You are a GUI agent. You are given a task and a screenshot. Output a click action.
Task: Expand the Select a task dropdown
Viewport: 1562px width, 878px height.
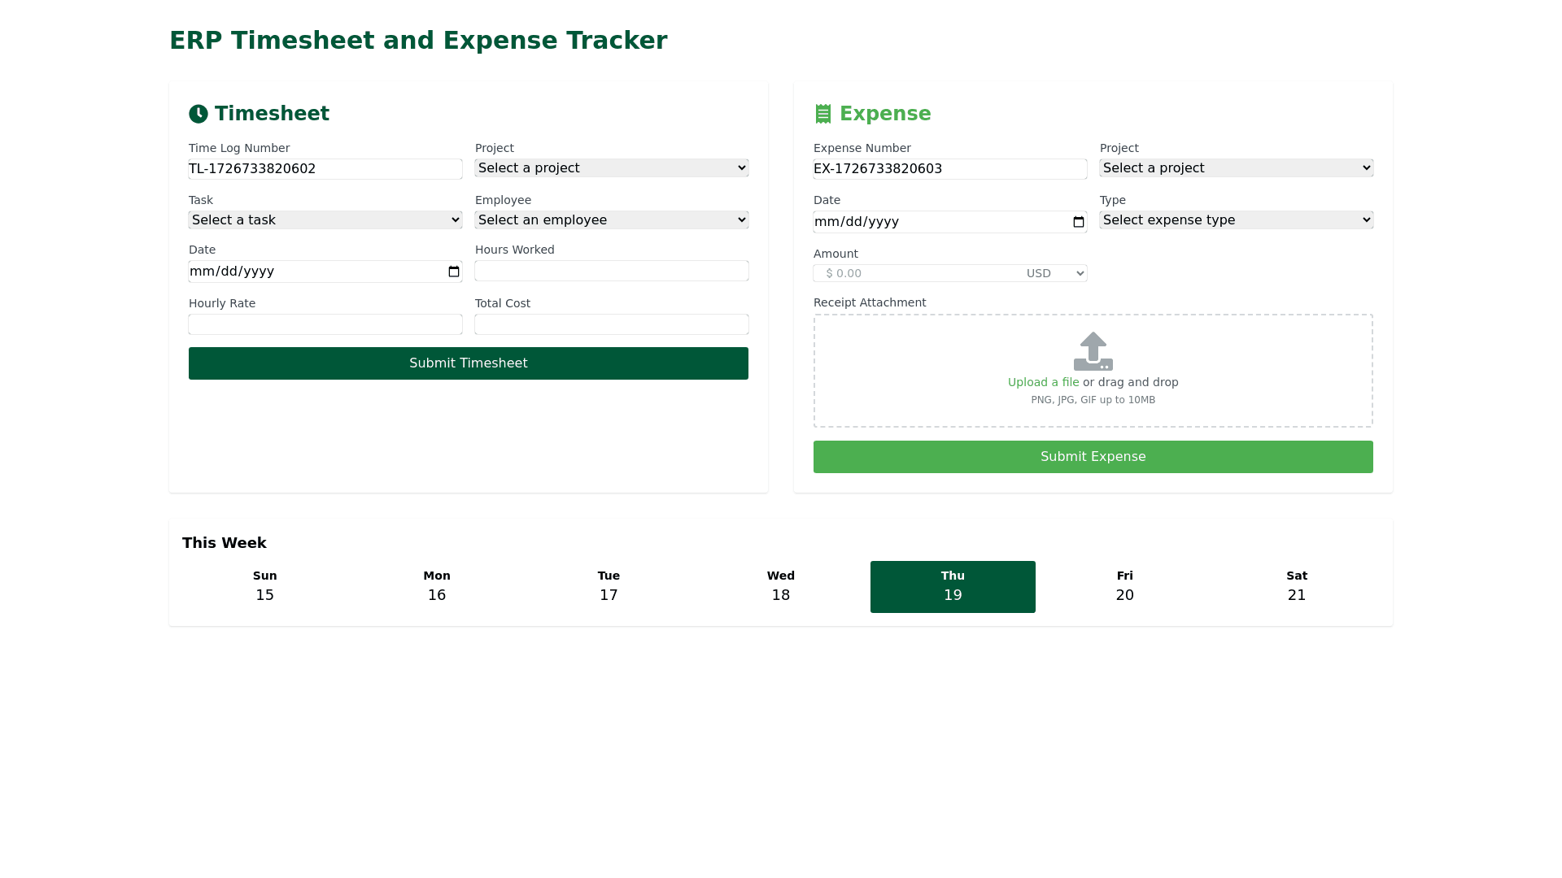point(325,220)
